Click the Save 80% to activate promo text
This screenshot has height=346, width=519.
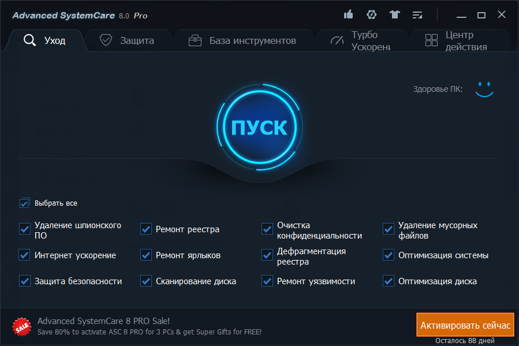[150, 332]
